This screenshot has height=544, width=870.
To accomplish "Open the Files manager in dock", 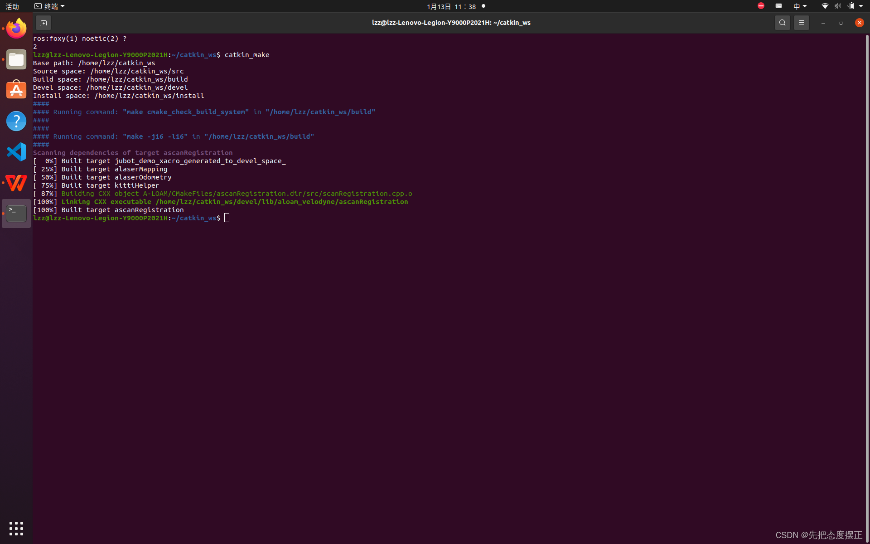I will 16,59.
